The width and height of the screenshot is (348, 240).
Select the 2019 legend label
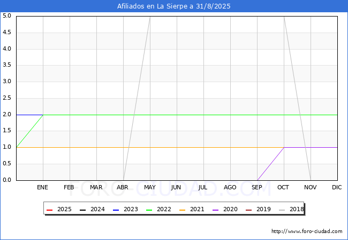point(263,210)
